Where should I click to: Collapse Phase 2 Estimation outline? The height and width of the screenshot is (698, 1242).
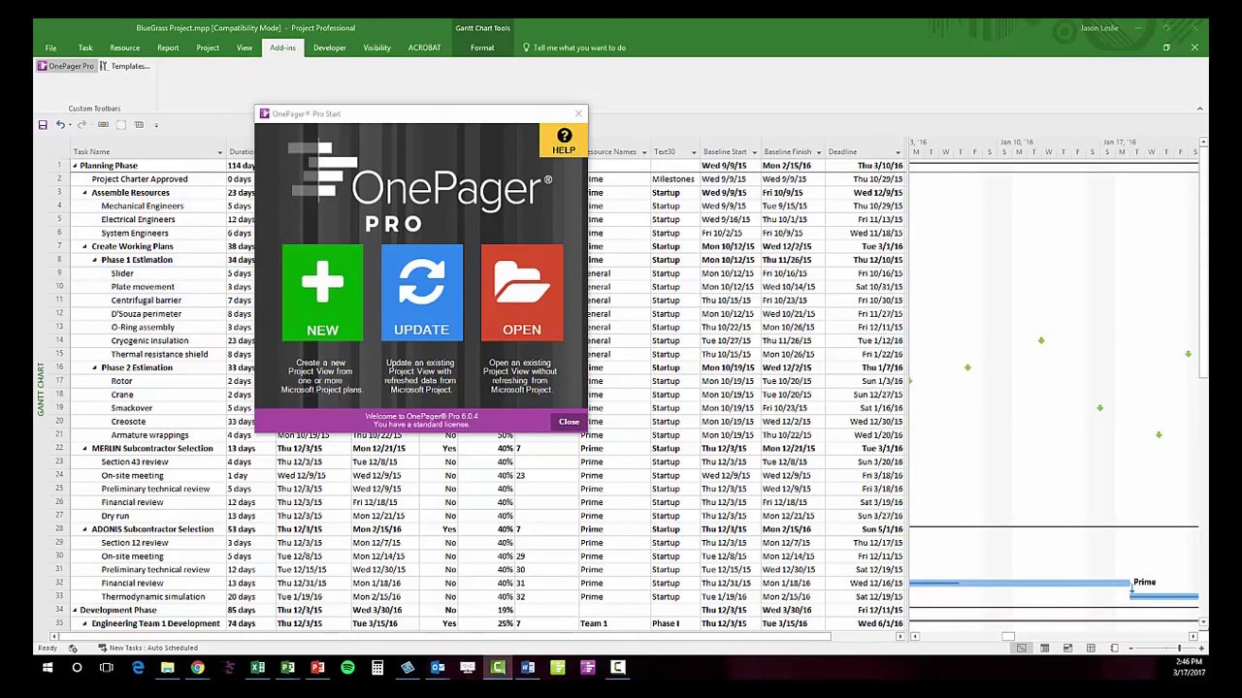[x=94, y=367]
